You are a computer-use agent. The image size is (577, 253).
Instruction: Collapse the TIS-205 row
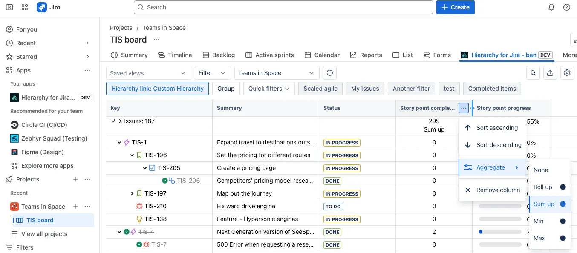pyautogui.click(x=145, y=168)
